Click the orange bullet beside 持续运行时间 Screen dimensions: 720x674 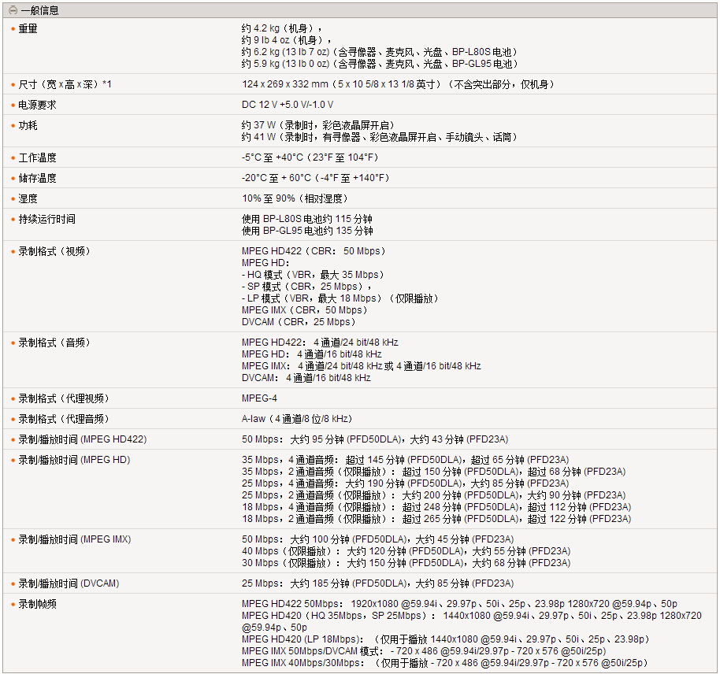point(13,219)
